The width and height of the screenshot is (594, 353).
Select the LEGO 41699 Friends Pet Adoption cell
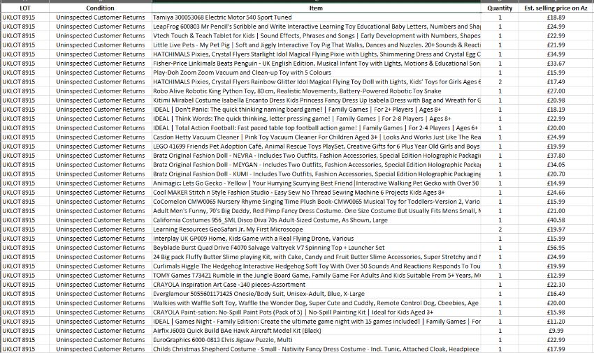tap(317, 147)
